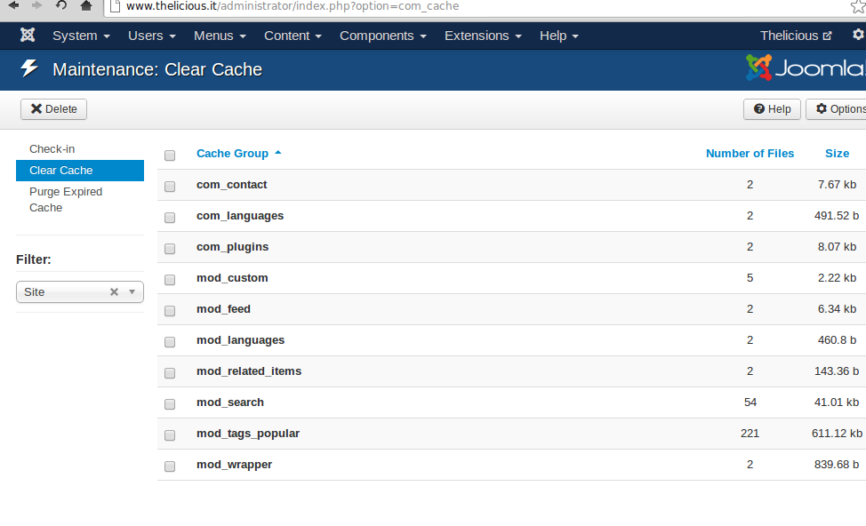Image resolution: width=866 pixels, height=526 pixels.
Task: Click the settings gear in top menu bar
Action: pyautogui.click(x=858, y=35)
